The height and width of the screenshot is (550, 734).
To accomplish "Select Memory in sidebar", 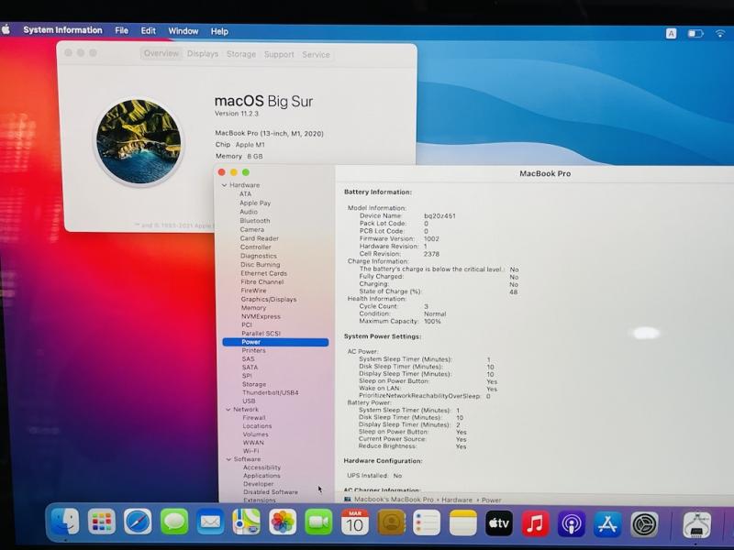I will click(x=254, y=308).
